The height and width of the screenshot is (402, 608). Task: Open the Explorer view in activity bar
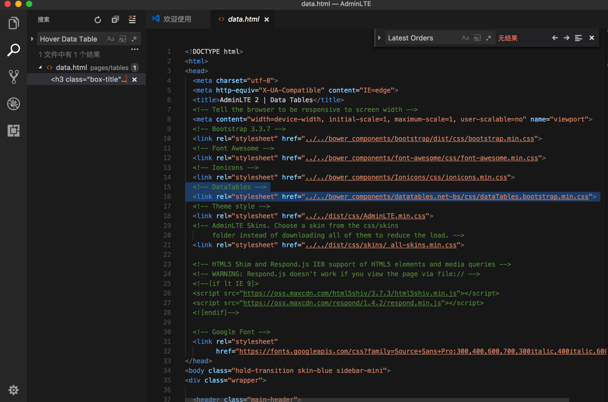click(13, 23)
